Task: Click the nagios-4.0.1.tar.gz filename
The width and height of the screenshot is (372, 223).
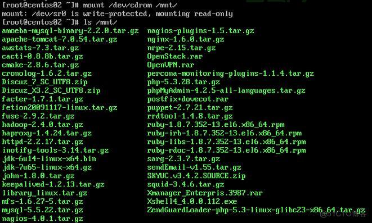Action: (x=42, y=219)
